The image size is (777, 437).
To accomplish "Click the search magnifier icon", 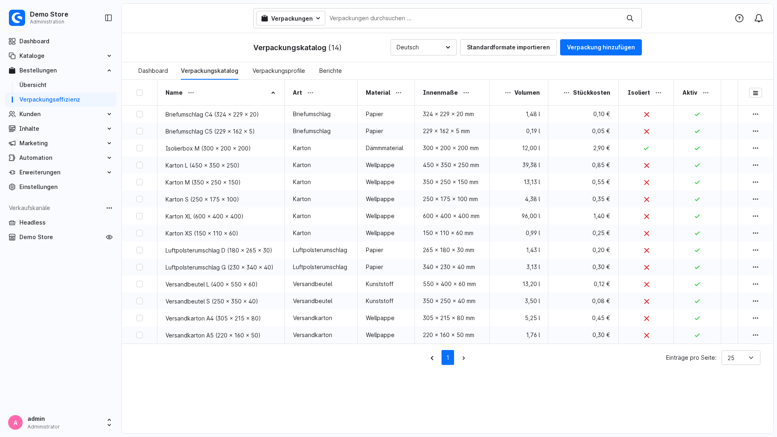I will click(630, 18).
